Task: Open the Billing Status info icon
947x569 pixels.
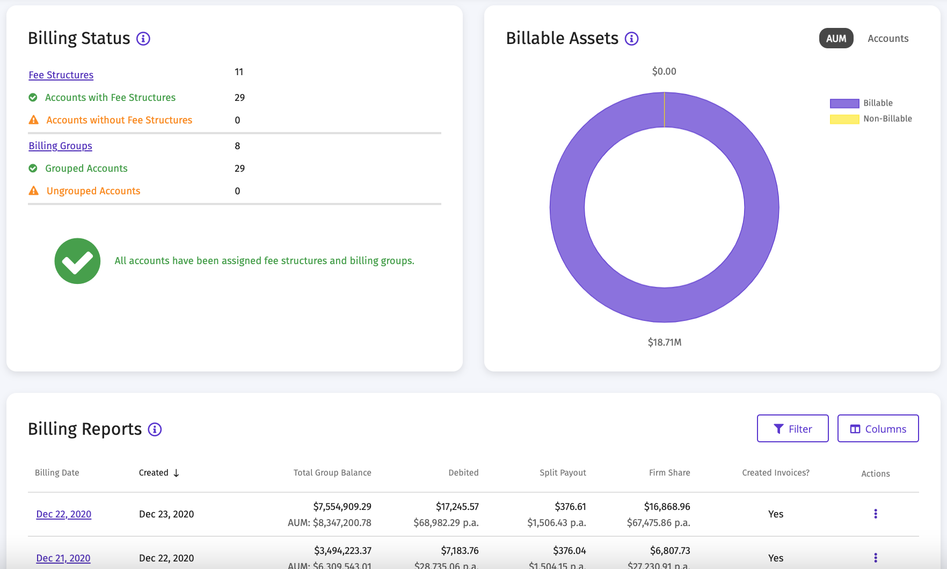Action: [x=143, y=39]
